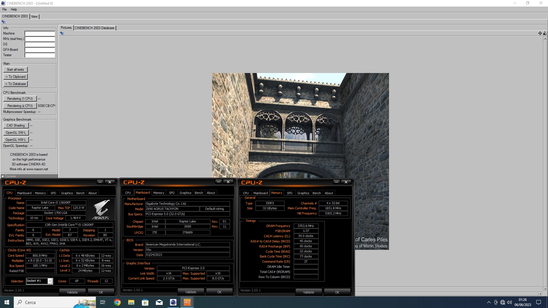Open the File menu
The height and width of the screenshot is (308, 548).
tap(5, 9)
